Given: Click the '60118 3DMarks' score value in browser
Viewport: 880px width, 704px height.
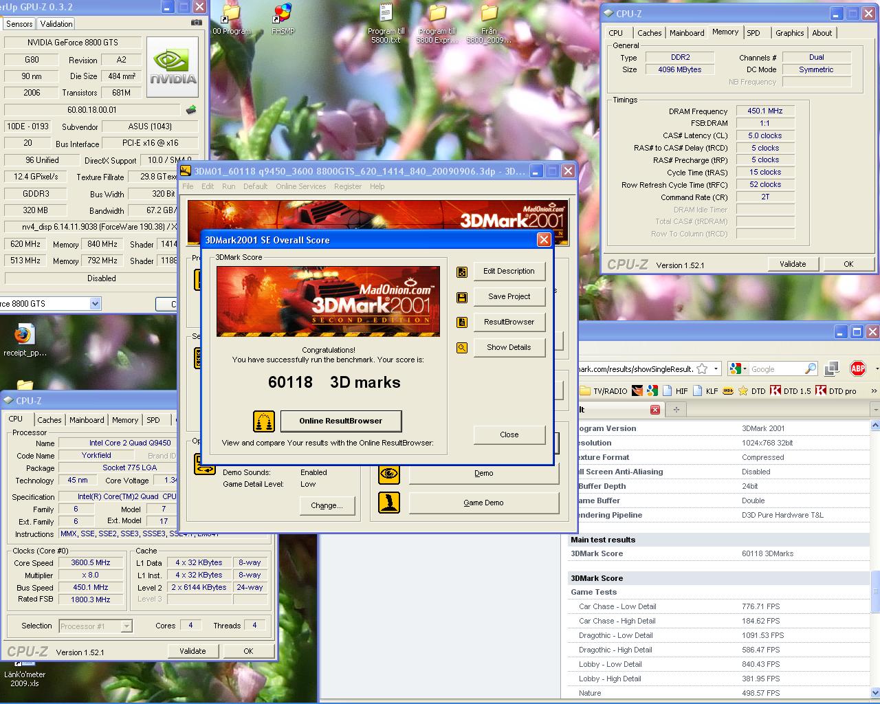Looking at the screenshot, I should click(767, 553).
